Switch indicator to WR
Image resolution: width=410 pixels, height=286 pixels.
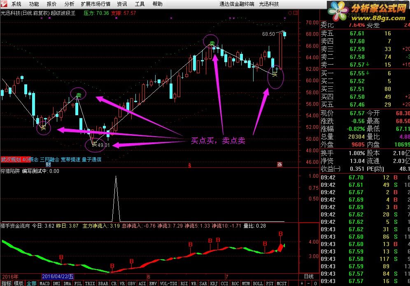[x=194, y=284]
